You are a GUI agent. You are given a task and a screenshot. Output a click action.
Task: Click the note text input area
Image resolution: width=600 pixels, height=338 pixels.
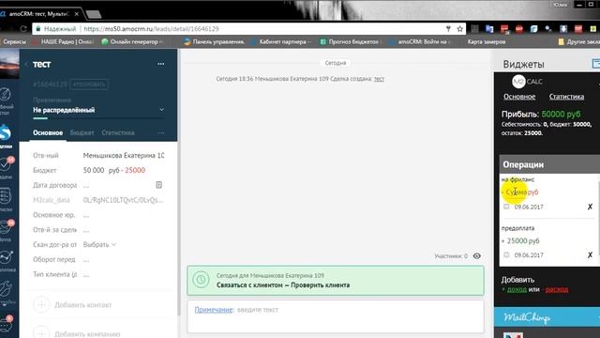click(x=336, y=316)
